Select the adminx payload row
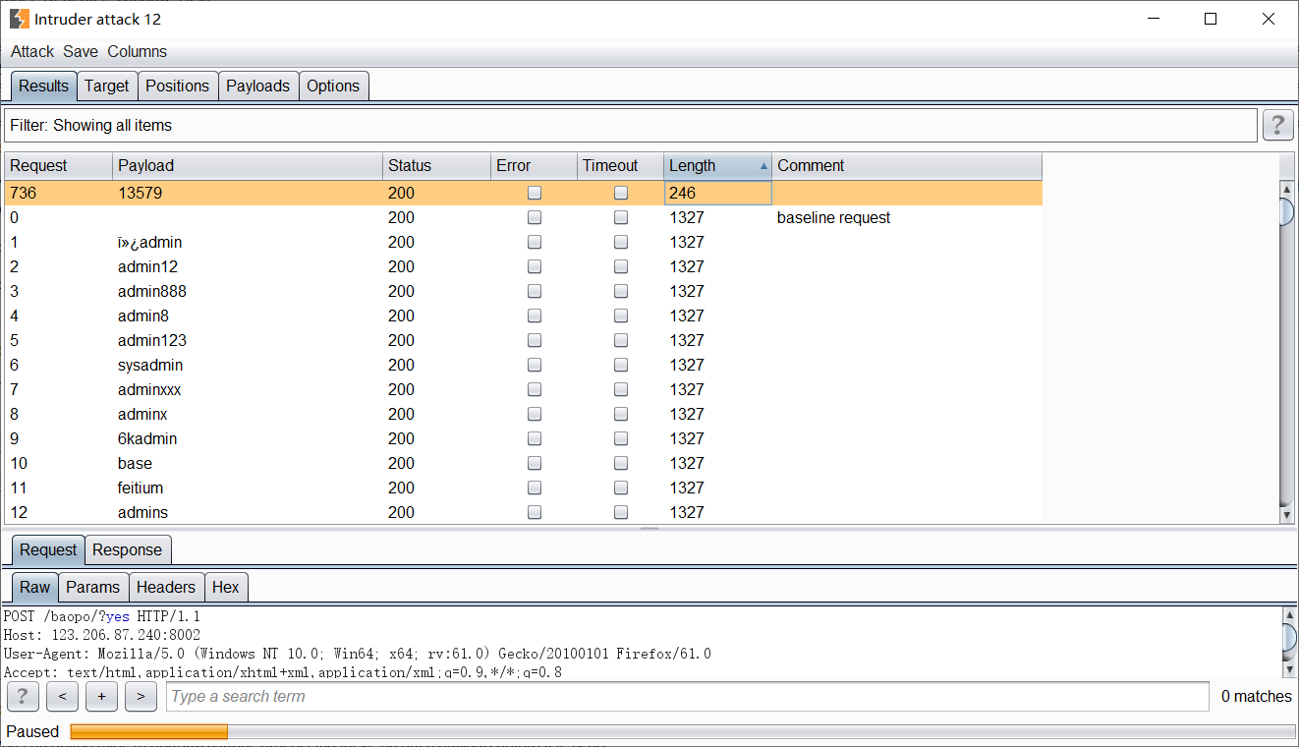1299x747 pixels. tap(524, 414)
